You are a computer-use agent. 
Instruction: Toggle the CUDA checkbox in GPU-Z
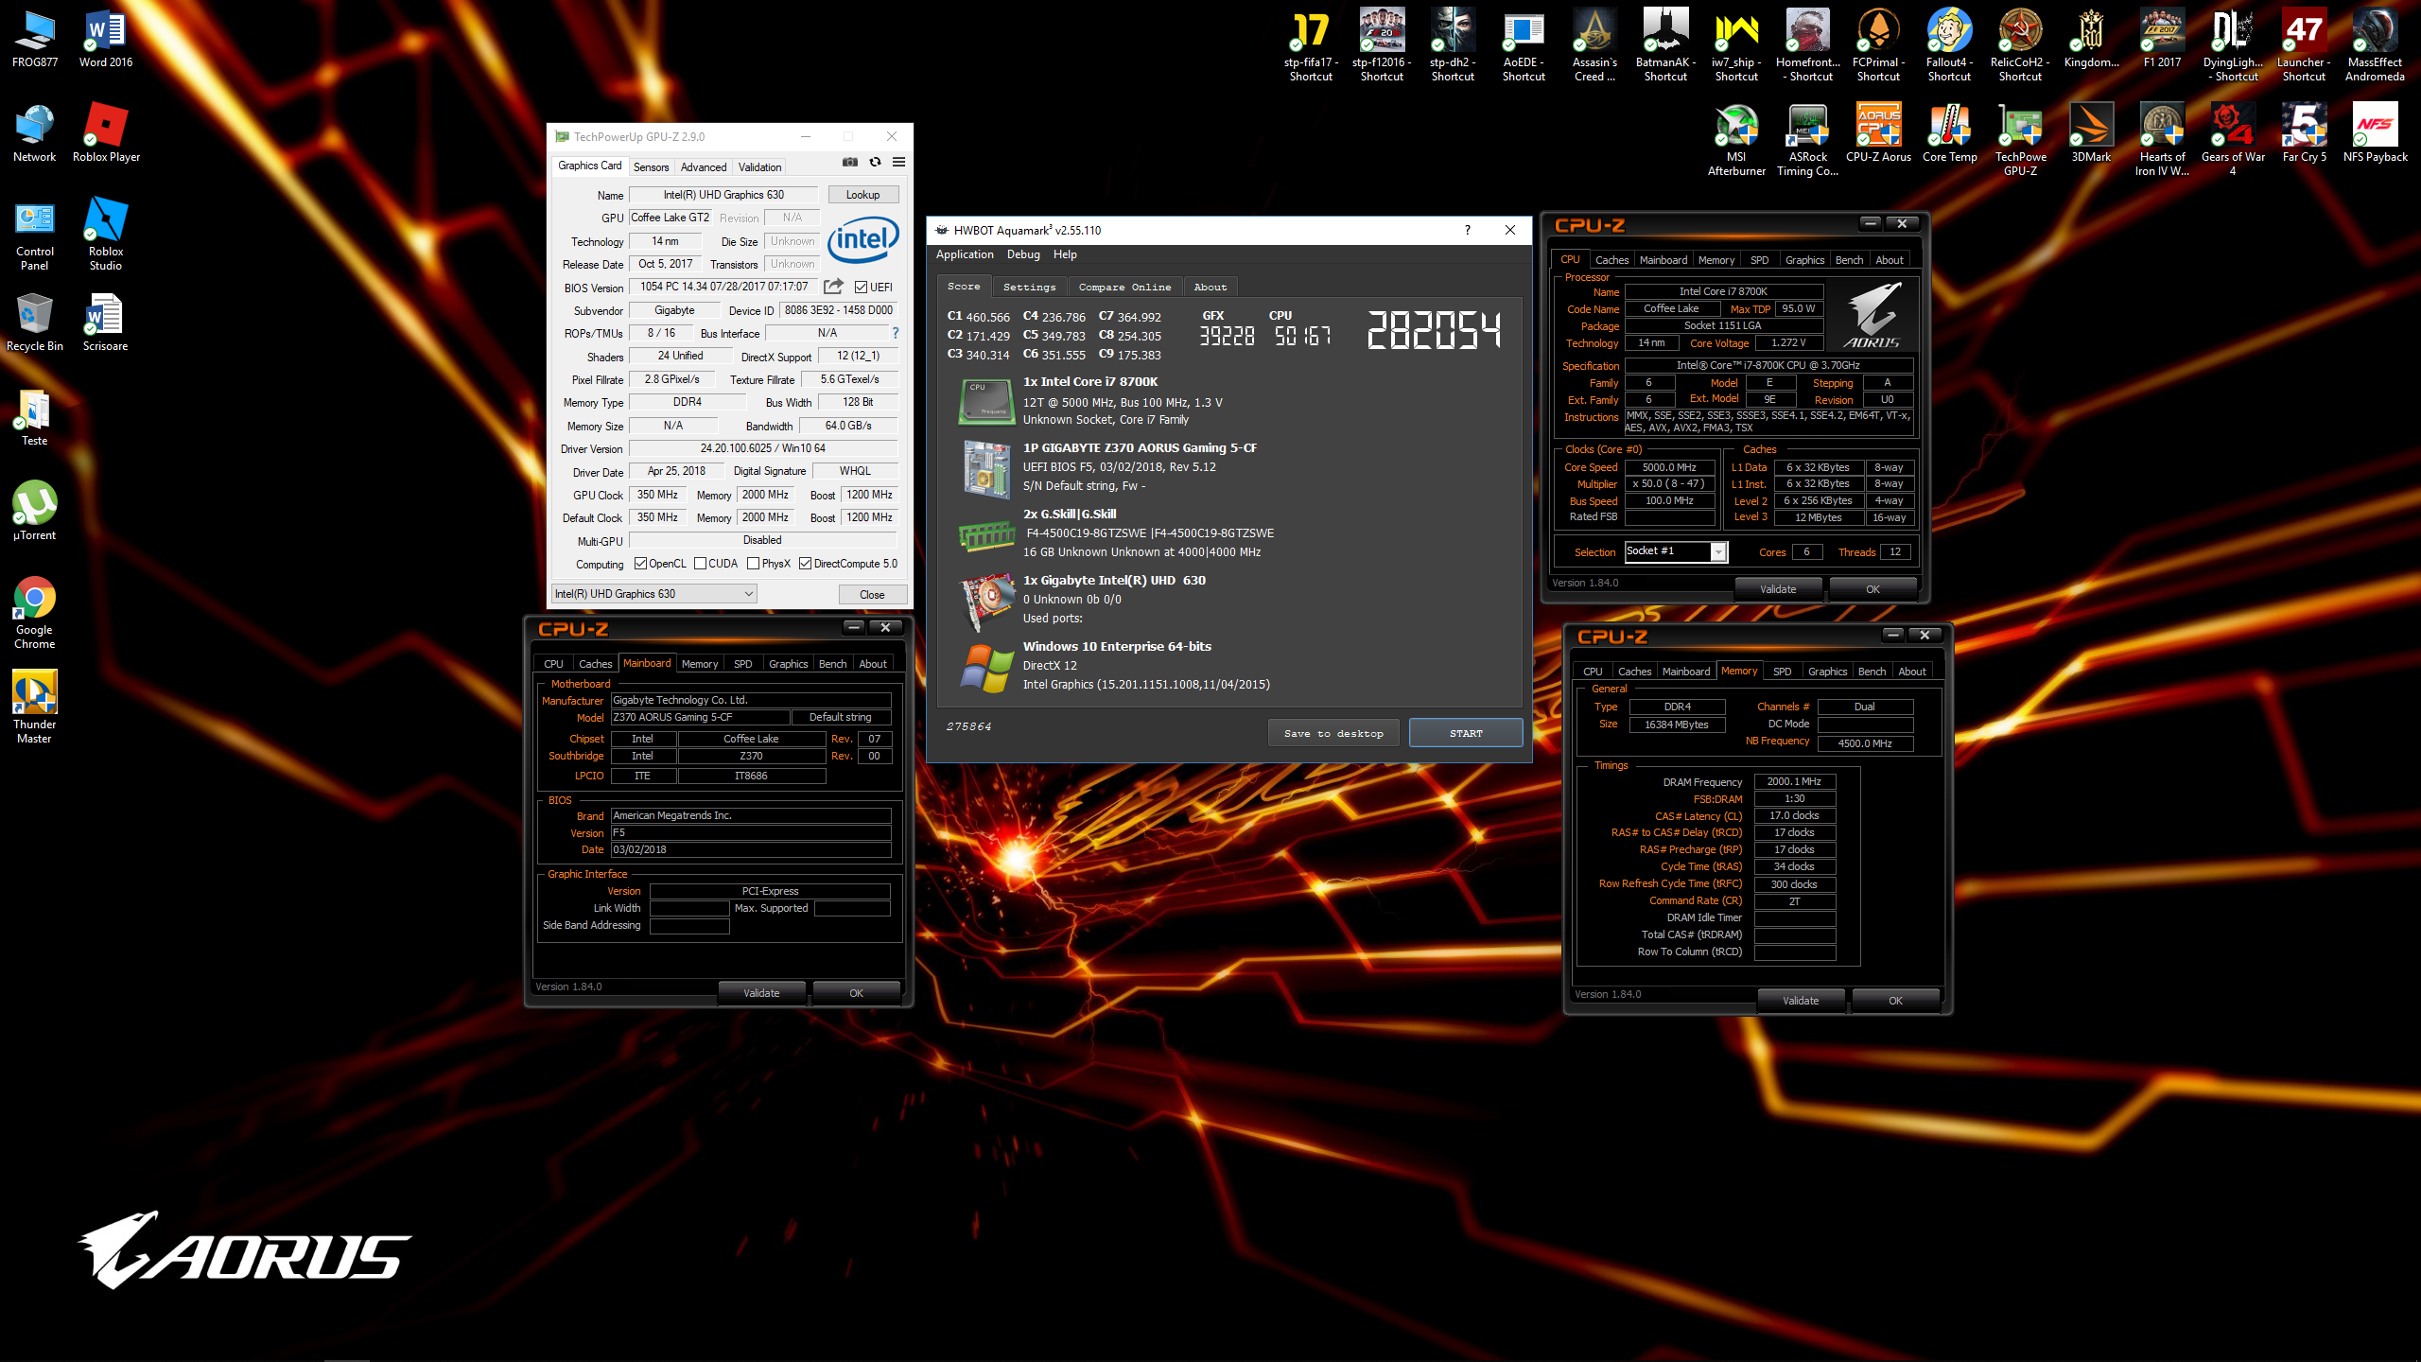[700, 564]
